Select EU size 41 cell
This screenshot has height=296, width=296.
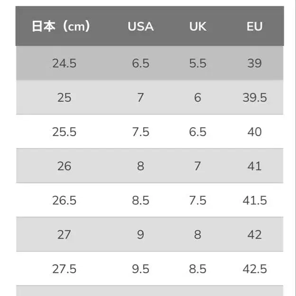click(255, 166)
